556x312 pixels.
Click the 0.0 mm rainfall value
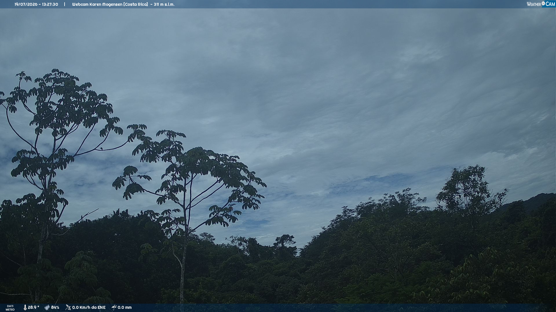[x=125, y=307]
